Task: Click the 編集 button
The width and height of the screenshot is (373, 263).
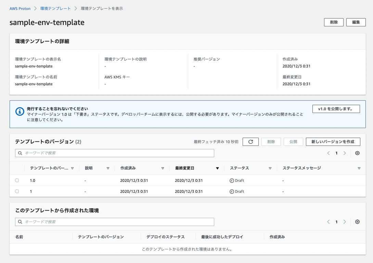Action: pos(356,22)
